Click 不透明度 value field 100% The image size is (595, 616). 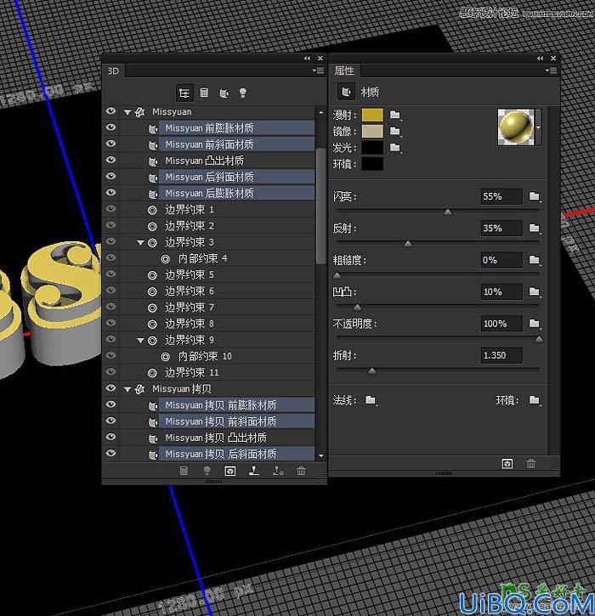pos(501,324)
